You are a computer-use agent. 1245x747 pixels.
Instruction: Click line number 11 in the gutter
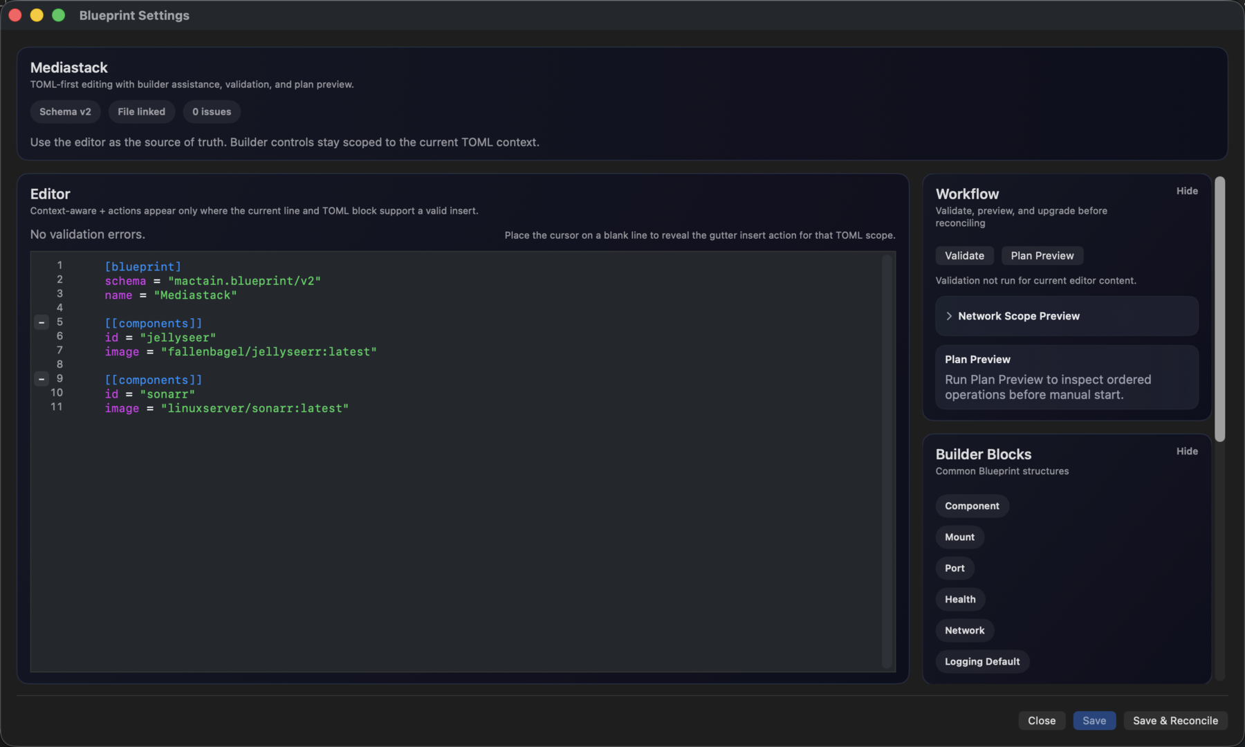click(x=57, y=407)
